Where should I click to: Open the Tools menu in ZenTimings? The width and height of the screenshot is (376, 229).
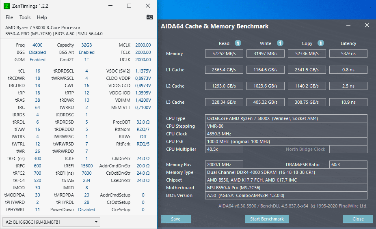[25, 17]
